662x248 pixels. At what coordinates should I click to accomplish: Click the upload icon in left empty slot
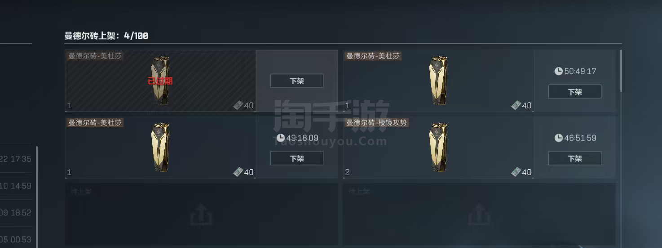tap(201, 216)
